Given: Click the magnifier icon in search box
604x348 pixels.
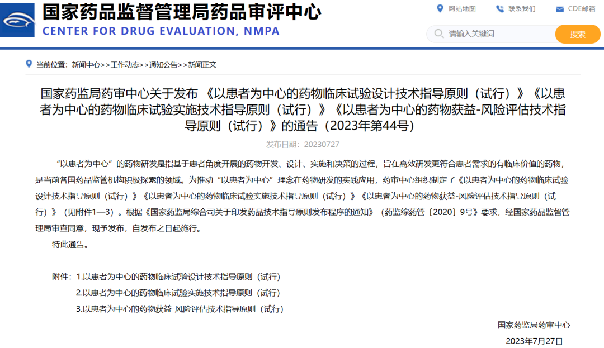Looking at the screenshot, I should point(439,34).
